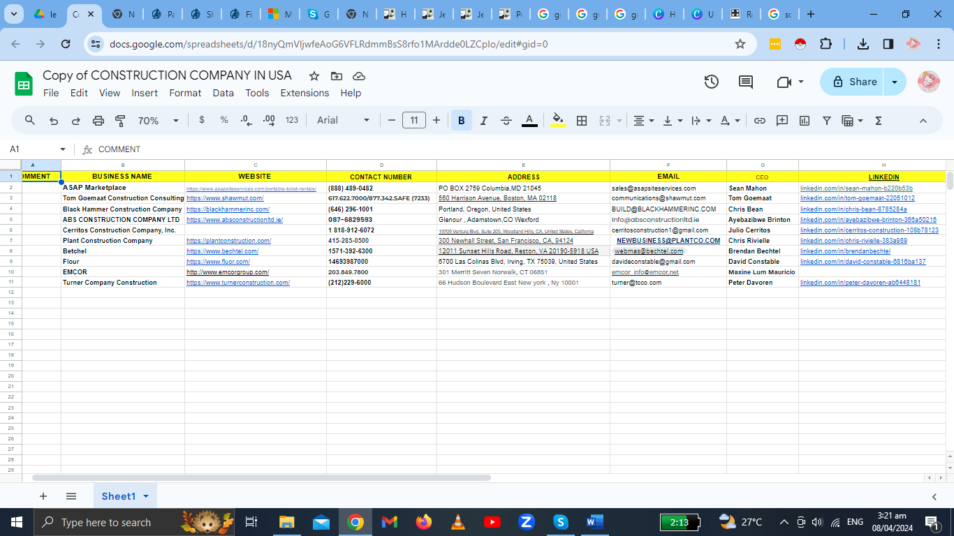This screenshot has width=954, height=536.
Task: Toggle the filter on the sheet
Action: 827,120
